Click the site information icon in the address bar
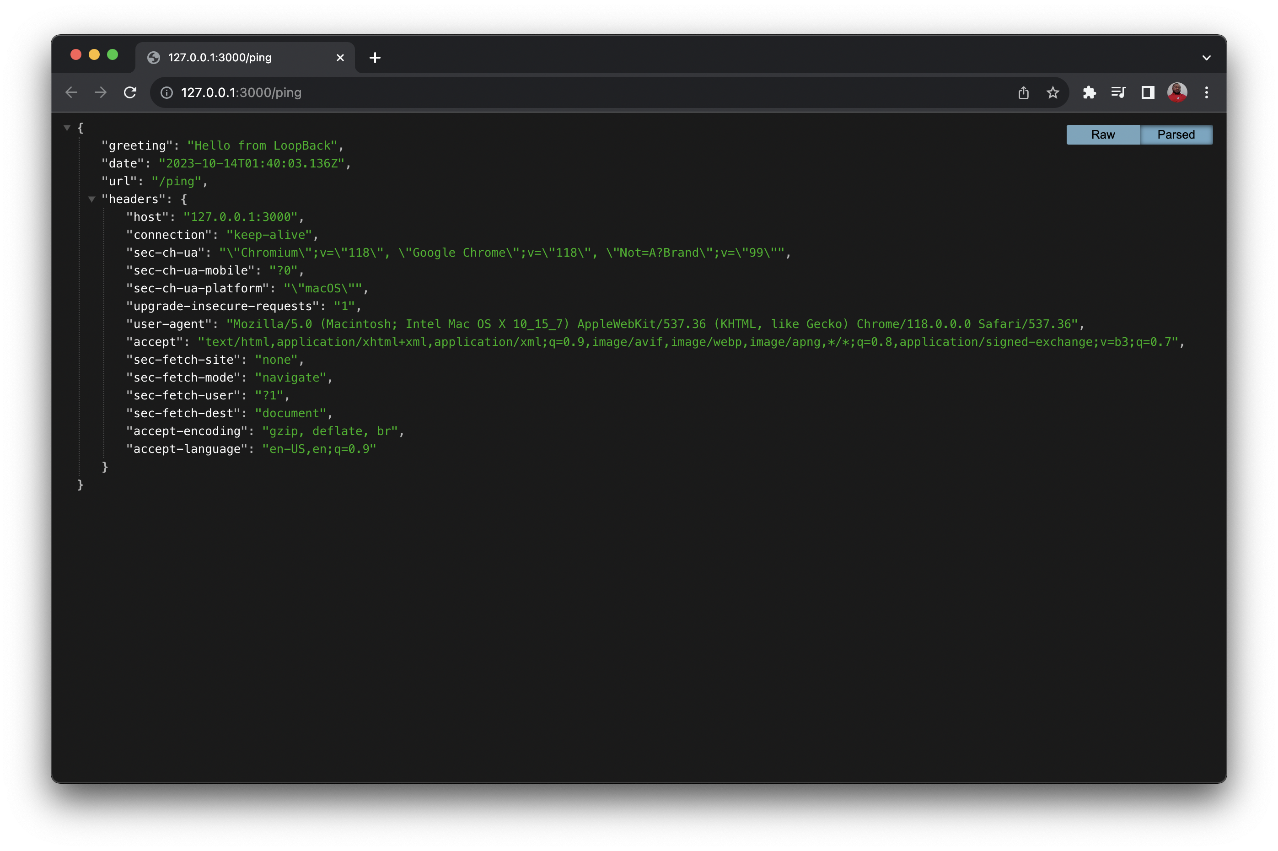The width and height of the screenshot is (1278, 851). [x=166, y=92]
